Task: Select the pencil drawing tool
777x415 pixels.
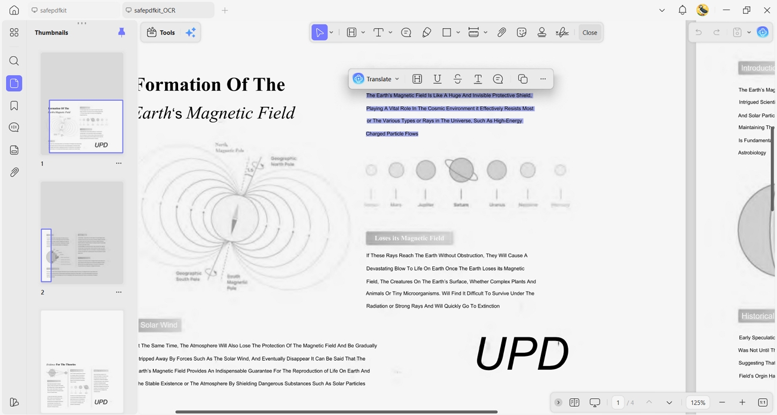Action: pos(426,33)
